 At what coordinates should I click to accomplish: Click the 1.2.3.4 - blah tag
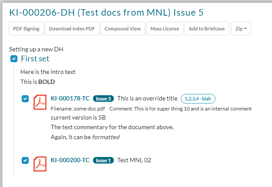pyautogui.click(x=198, y=99)
